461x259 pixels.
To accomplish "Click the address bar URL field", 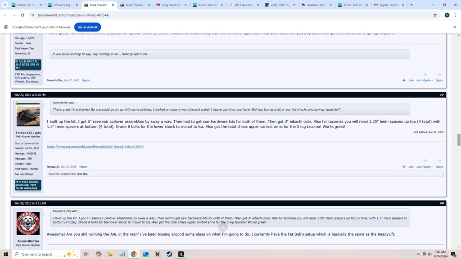I will point(232,15).
